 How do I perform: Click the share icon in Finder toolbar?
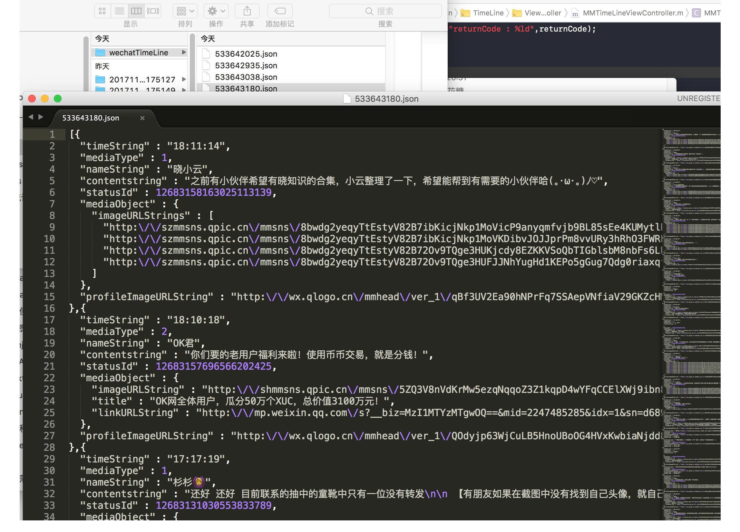tap(247, 11)
